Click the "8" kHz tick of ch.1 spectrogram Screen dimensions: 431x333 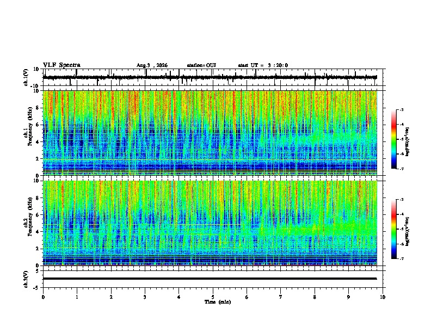click(38, 108)
